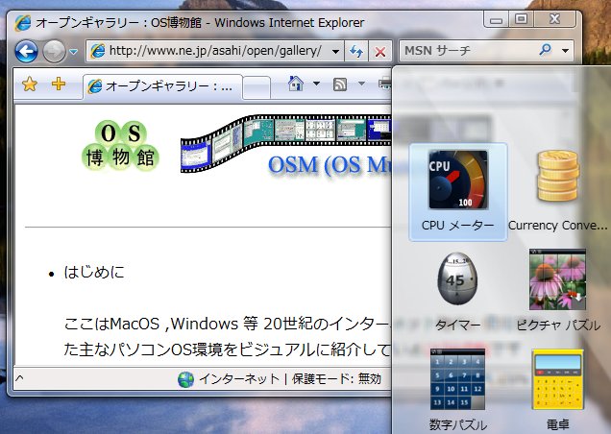611x434 pixels.
Task: Open the search provider dropdown
Action: coord(566,51)
